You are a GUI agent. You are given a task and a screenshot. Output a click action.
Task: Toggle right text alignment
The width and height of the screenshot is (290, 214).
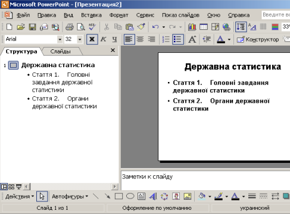click(x=152, y=39)
